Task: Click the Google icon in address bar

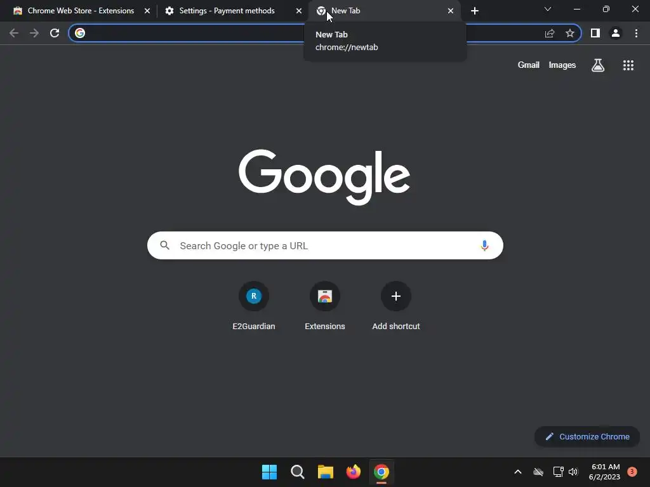Action: [80, 33]
